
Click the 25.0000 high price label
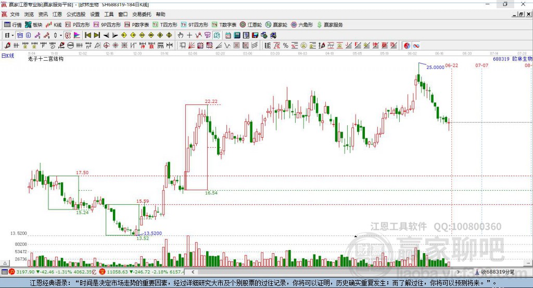click(435, 67)
